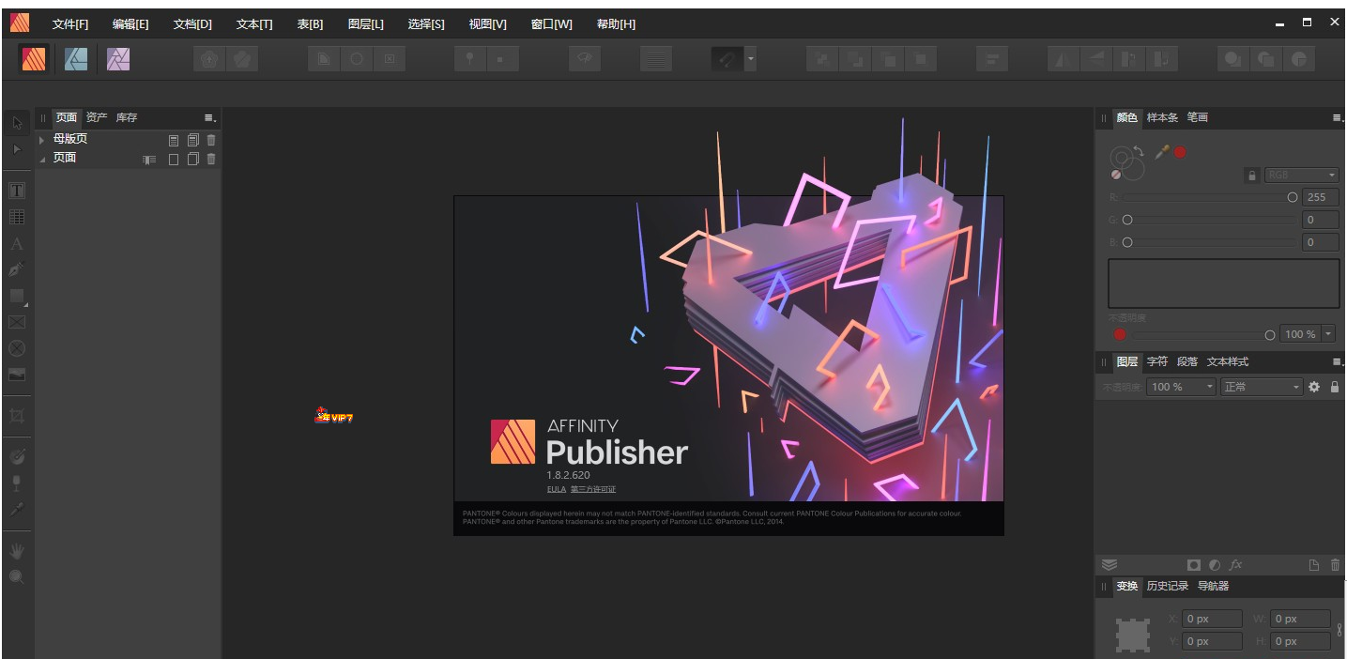Toggle the layer lock icon

(1335, 387)
